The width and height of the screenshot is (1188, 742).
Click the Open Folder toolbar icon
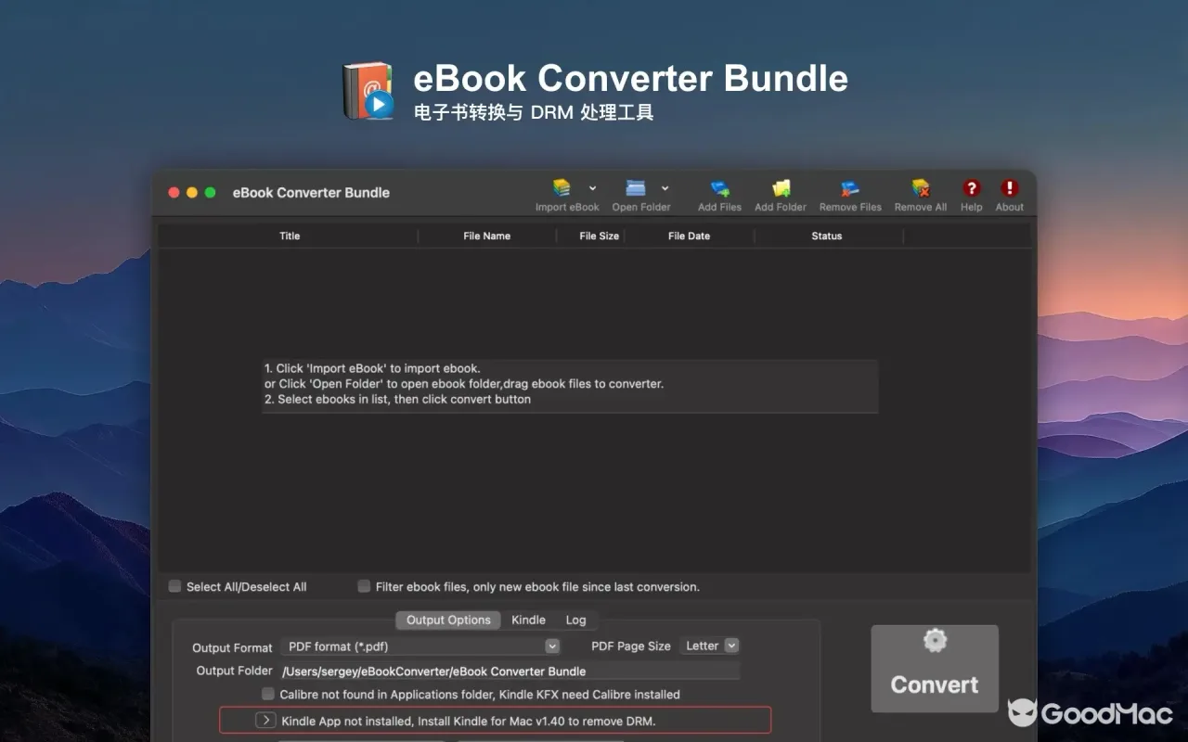[636, 188]
